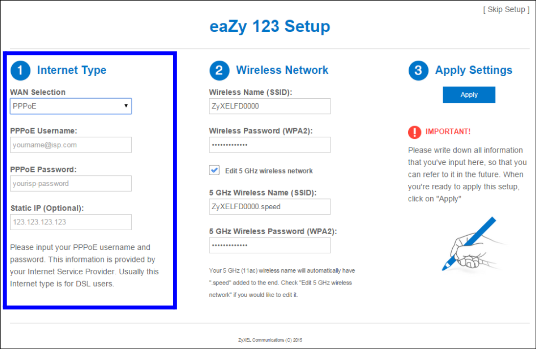Disable the Edit 5 GHz wireless network checkbox
The image size is (536, 349).
pyautogui.click(x=214, y=170)
